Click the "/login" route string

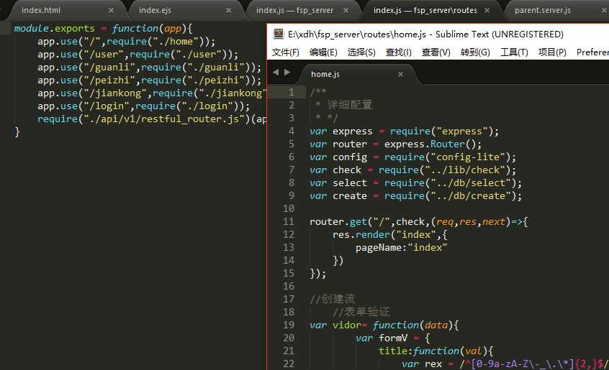point(107,106)
